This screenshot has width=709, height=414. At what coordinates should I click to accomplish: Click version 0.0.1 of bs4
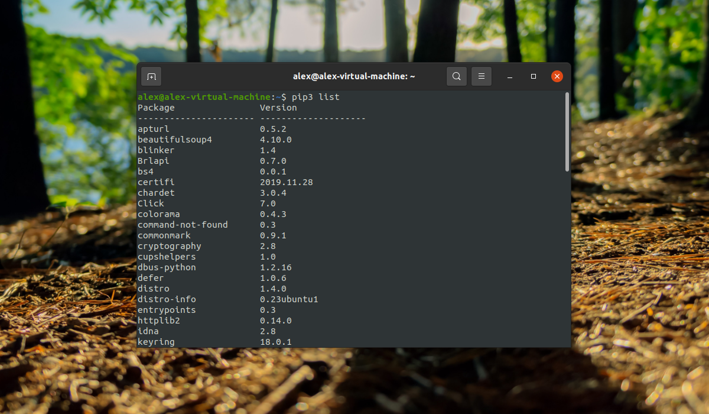pyautogui.click(x=273, y=172)
